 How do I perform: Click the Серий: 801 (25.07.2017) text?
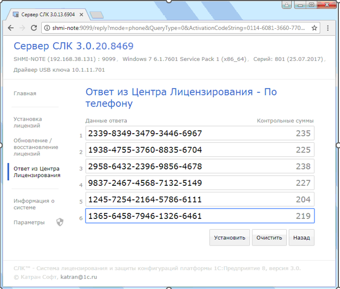tap(288, 59)
